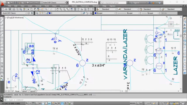The width and height of the screenshot is (187, 105).
Task: Switch to the Layout1 tab
Action: point(25,91)
